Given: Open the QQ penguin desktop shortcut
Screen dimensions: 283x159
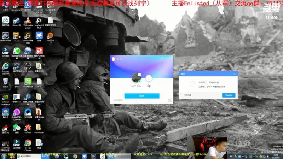Looking at the screenshot, I should [x=5, y=129].
